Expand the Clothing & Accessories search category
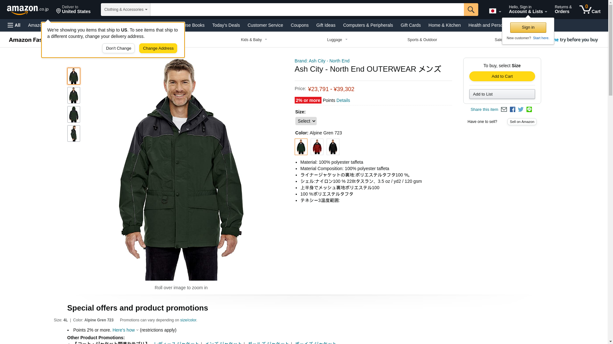613x344 pixels. point(125,10)
